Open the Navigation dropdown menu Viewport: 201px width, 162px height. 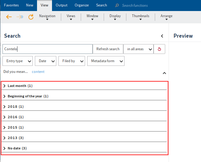point(47,17)
